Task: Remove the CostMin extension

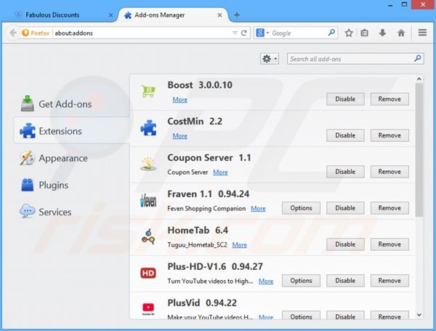Action: (x=389, y=135)
